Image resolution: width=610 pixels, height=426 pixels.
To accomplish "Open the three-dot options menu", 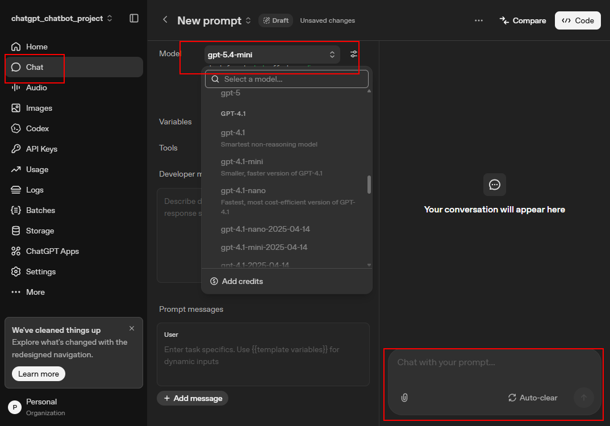I will pyautogui.click(x=478, y=20).
